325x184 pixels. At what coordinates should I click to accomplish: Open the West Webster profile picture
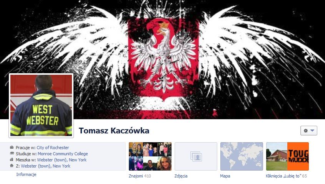(x=41, y=105)
